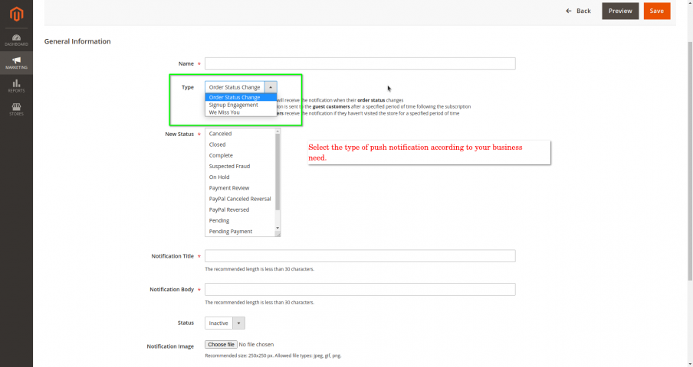
Task: Open the Status Inactive dropdown
Action: pyautogui.click(x=225, y=323)
